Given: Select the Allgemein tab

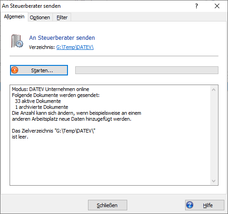Looking at the screenshot, I should tap(14, 16).
